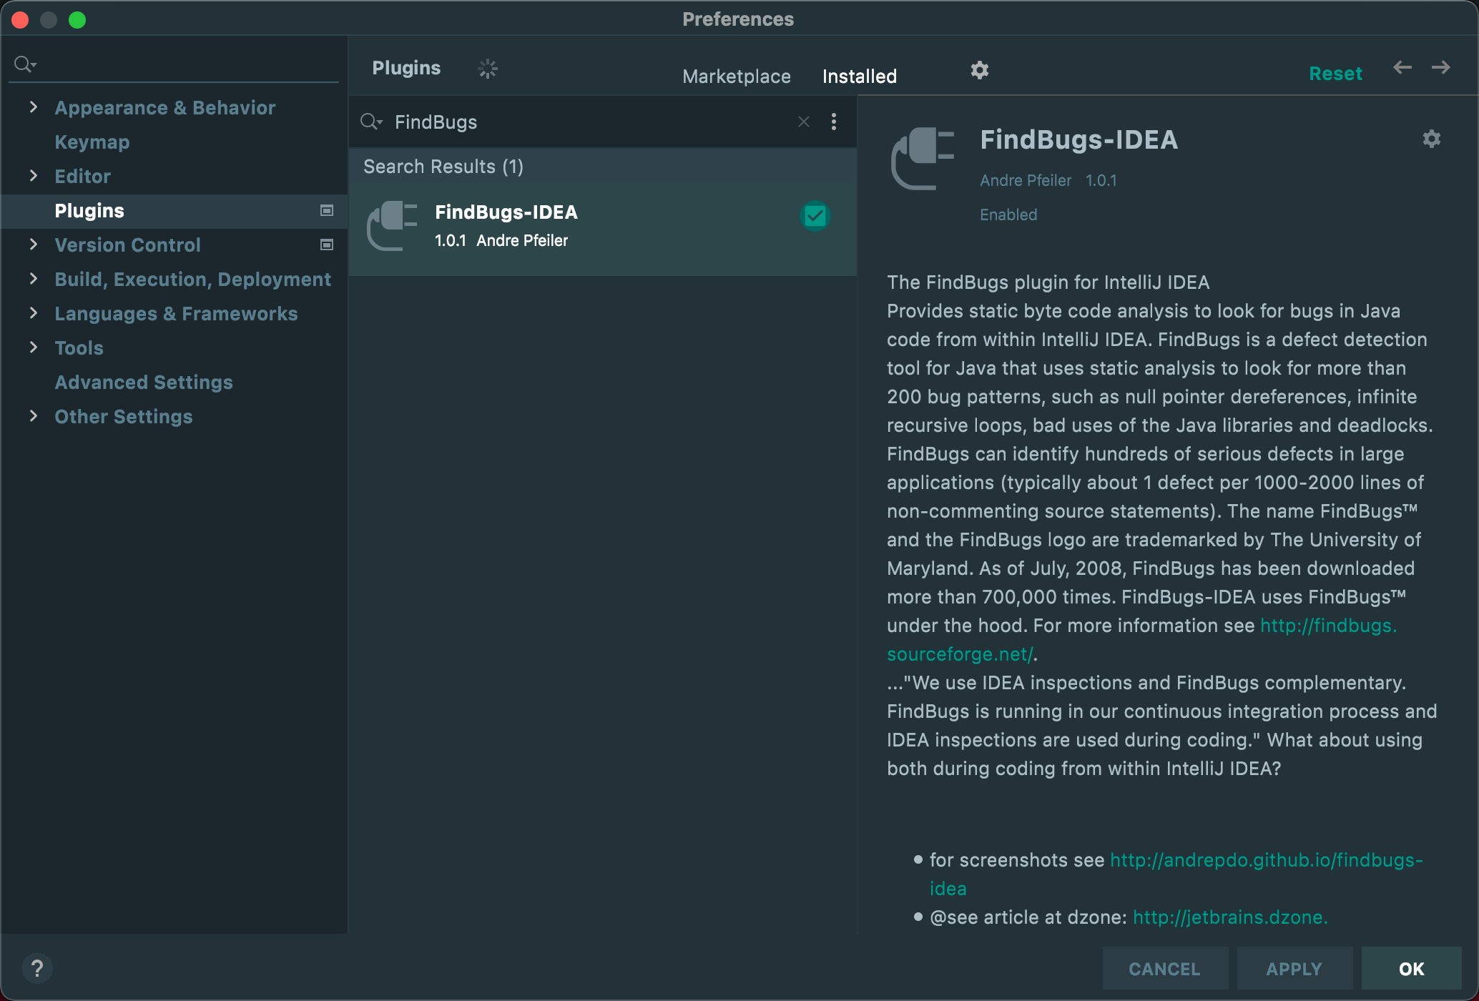Click the Version Control project-level marker icon

pos(327,245)
